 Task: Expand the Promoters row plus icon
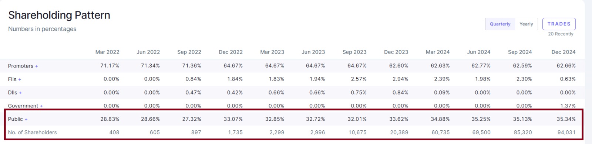[x=37, y=66]
